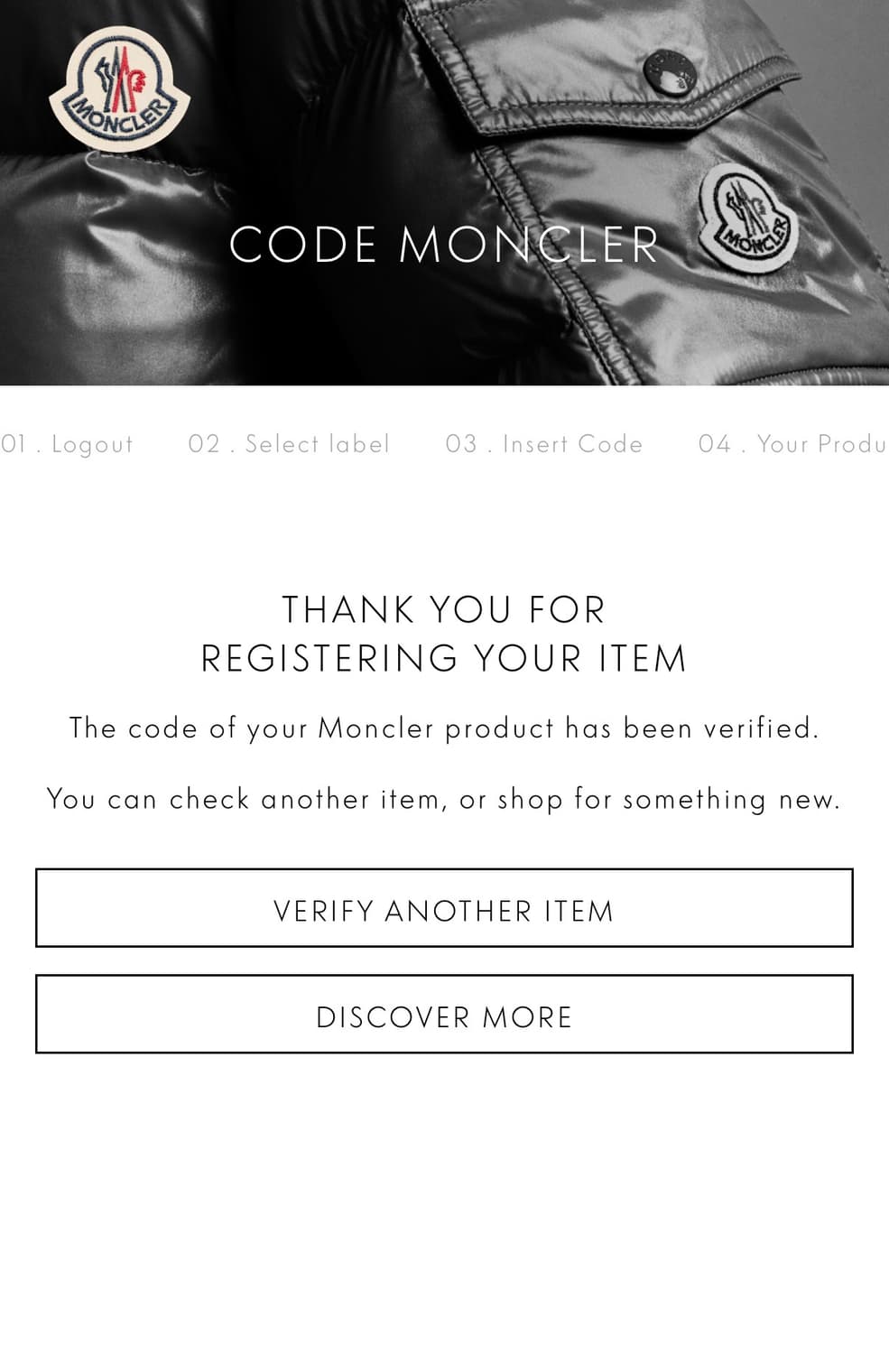Open step 02 Select label

pyautogui.click(x=289, y=444)
